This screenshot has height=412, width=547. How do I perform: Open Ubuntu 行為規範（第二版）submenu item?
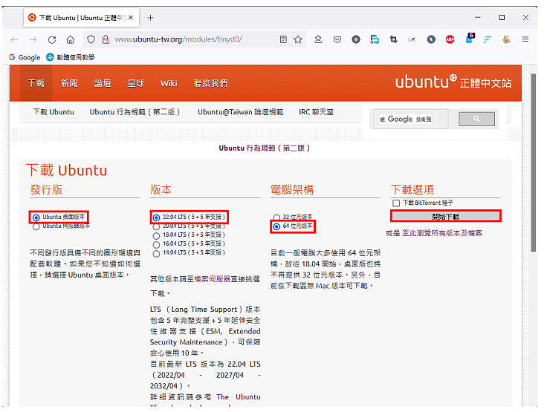point(135,112)
